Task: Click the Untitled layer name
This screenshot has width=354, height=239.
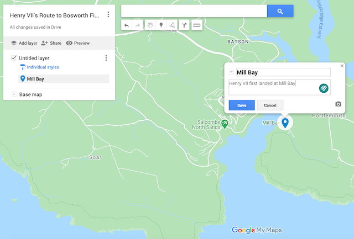Action: click(34, 58)
